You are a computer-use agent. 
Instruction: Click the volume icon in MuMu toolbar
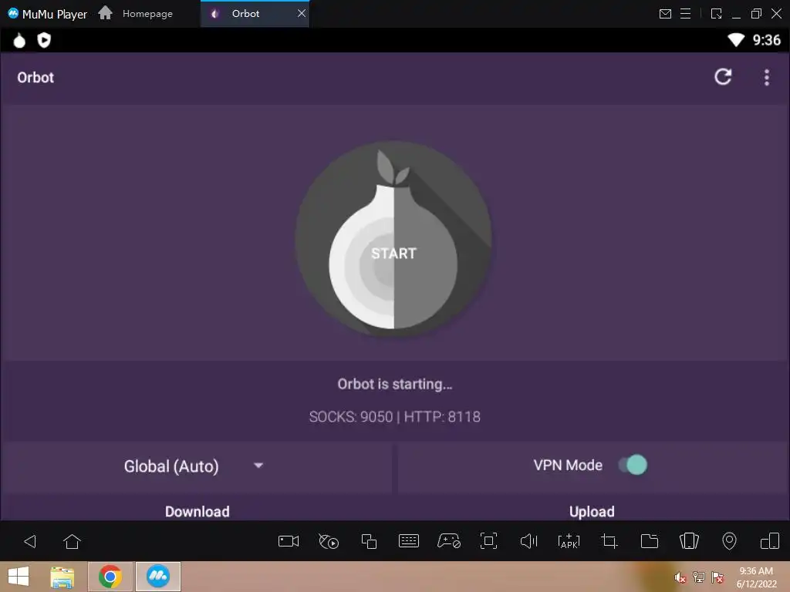pos(528,541)
